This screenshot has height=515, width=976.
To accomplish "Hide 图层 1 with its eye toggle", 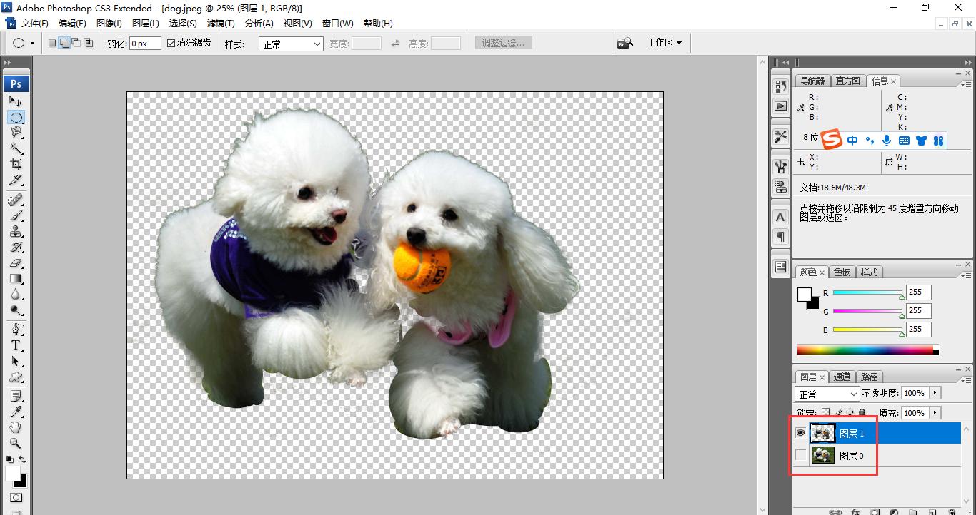I will [800, 432].
